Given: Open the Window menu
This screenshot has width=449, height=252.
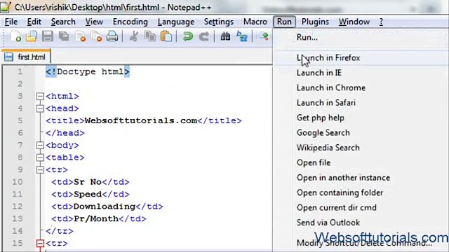Looking at the screenshot, I should coord(354,22).
